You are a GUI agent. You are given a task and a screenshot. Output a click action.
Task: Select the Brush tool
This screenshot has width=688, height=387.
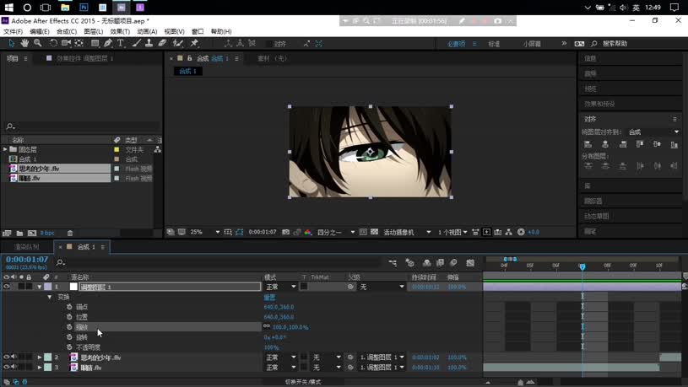coord(137,43)
